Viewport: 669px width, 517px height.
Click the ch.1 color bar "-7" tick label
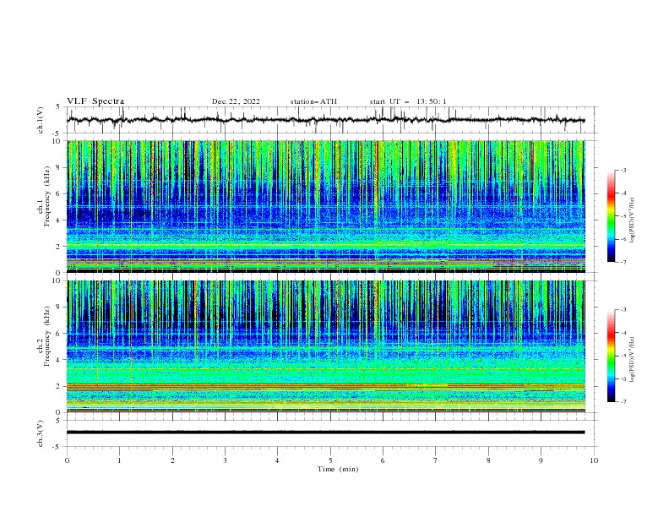pyautogui.click(x=623, y=262)
